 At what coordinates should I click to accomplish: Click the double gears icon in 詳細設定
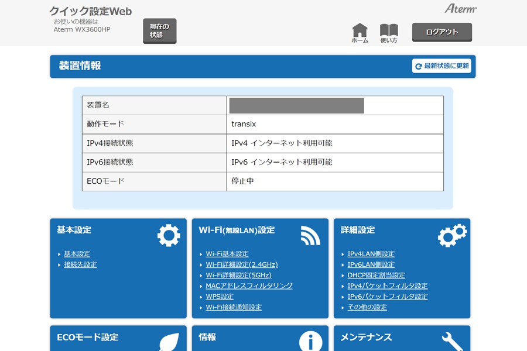(x=453, y=235)
